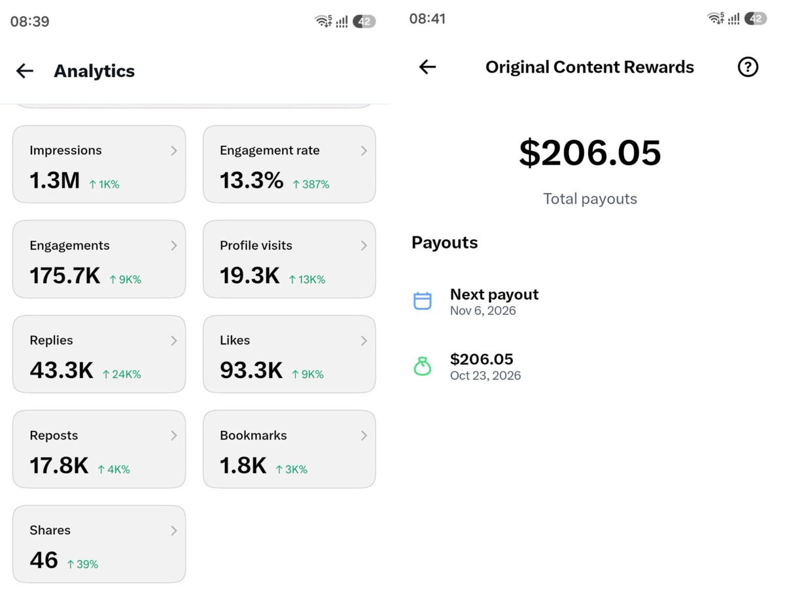This screenshot has width=785, height=593.
Task: Tap the Next payout calendar icon
Action: tap(423, 301)
